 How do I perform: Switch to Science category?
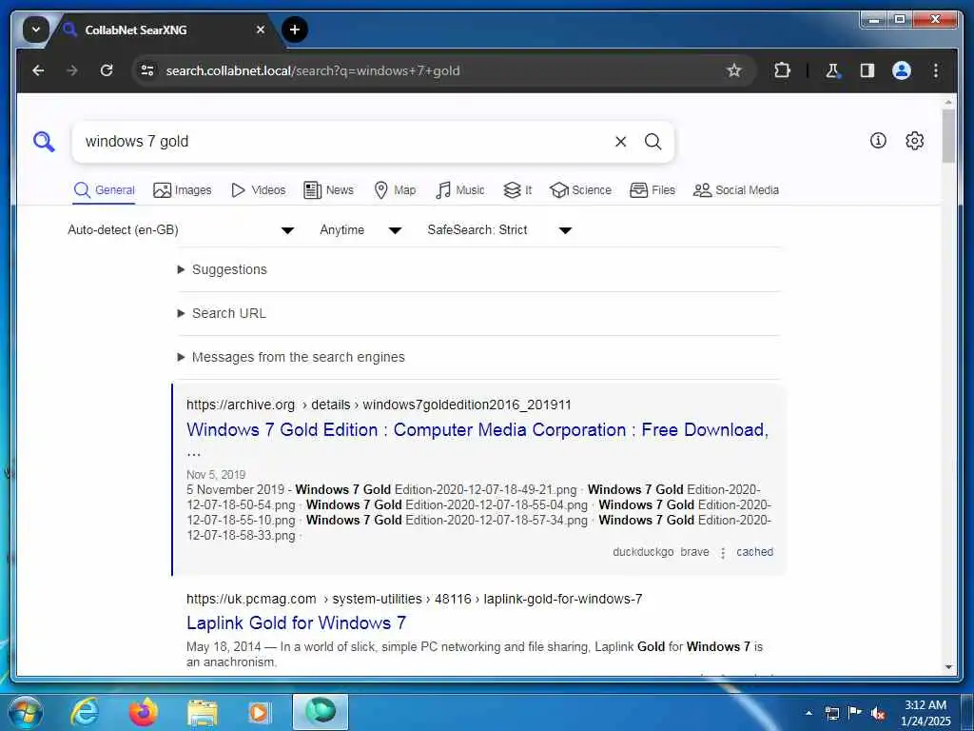(580, 190)
